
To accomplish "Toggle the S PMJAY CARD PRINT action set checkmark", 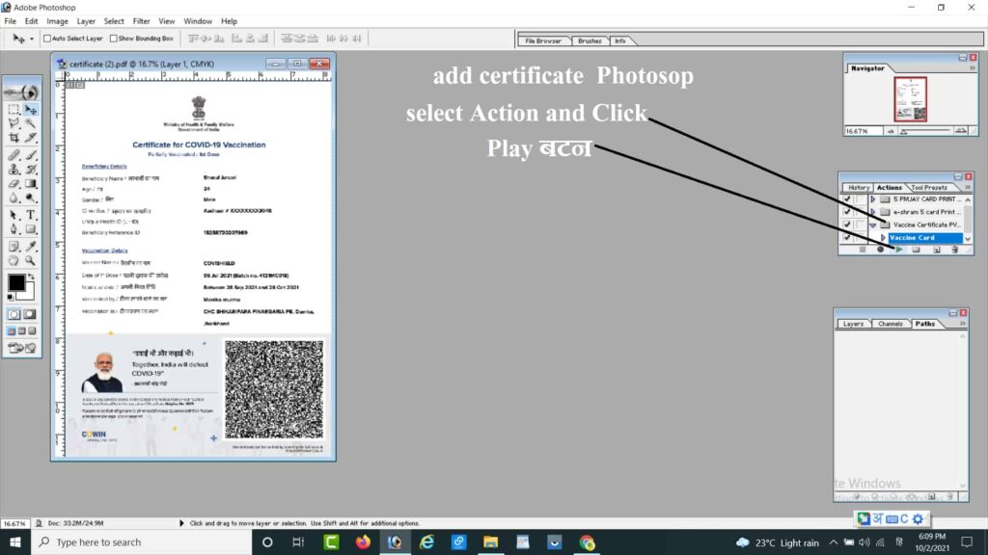I will (x=847, y=199).
